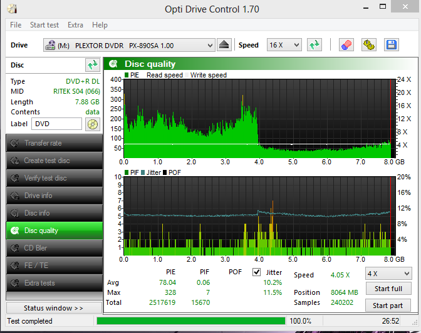Click the green PIE legend swatch
The image size is (421, 333).
pos(127,75)
